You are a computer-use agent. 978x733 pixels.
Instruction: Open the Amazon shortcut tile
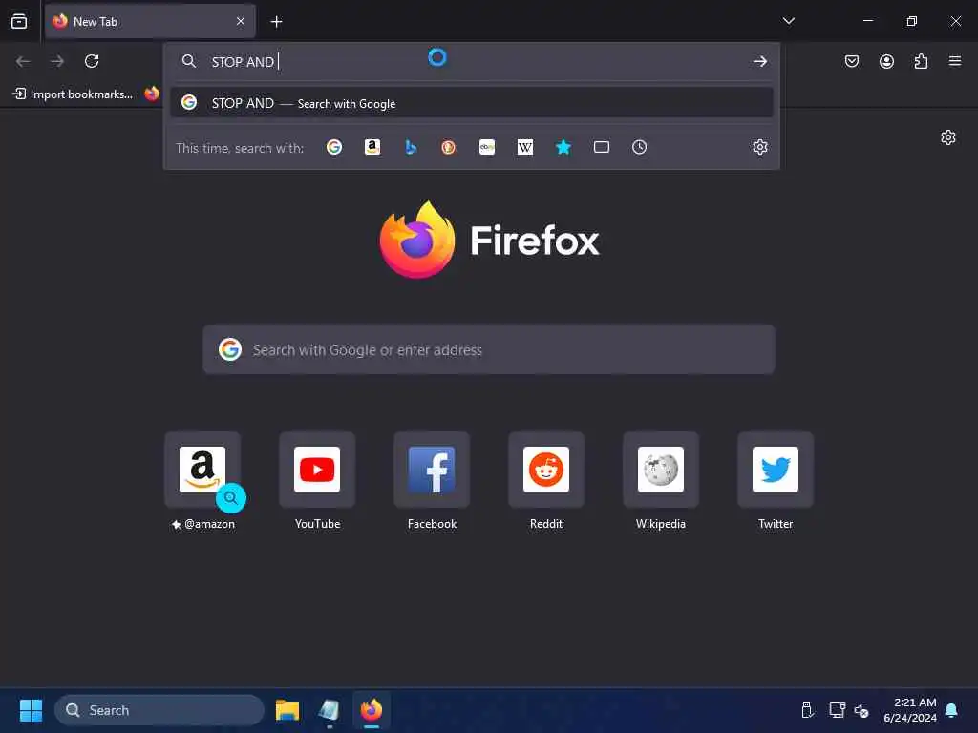pos(202,470)
